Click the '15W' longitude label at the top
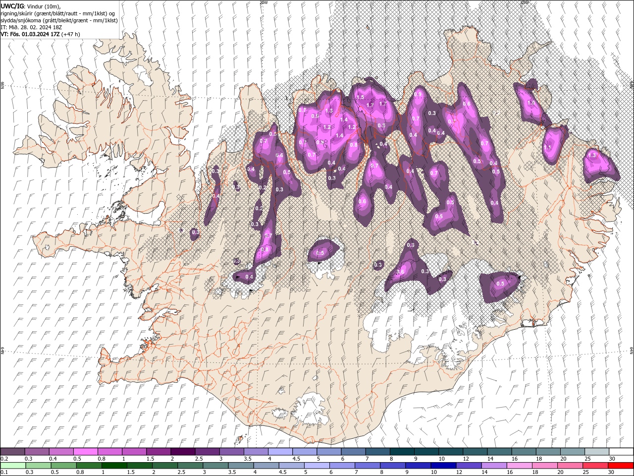Viewport: 634px width, 476px height. pyautogui.click(x=525, y=2)
